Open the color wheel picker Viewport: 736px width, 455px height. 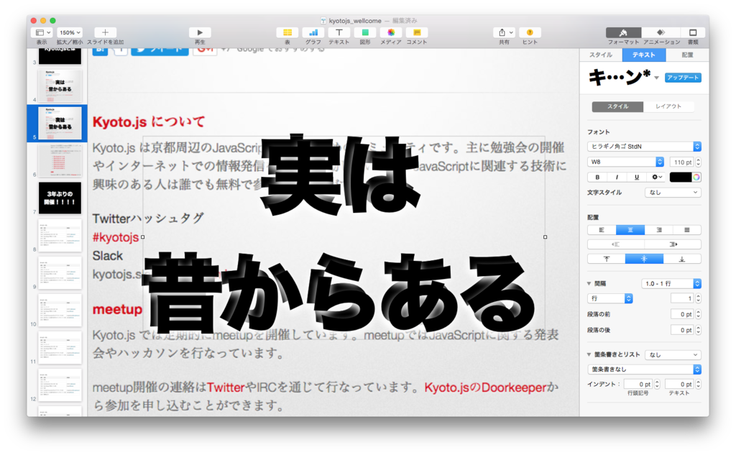(x=696, y=177)
